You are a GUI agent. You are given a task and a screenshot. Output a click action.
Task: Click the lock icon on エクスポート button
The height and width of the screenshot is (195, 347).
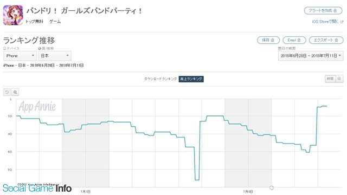point(336,40)
